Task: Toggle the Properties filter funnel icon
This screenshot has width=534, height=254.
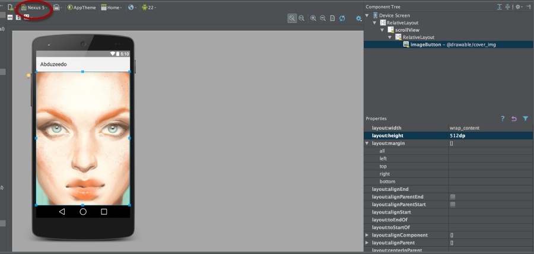Action: coord(526,119)
